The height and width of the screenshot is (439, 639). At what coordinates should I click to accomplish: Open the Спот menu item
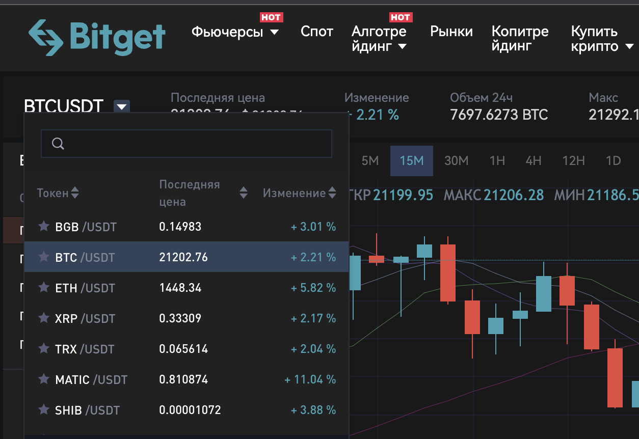pyautogui.click(x=317, y=32)
